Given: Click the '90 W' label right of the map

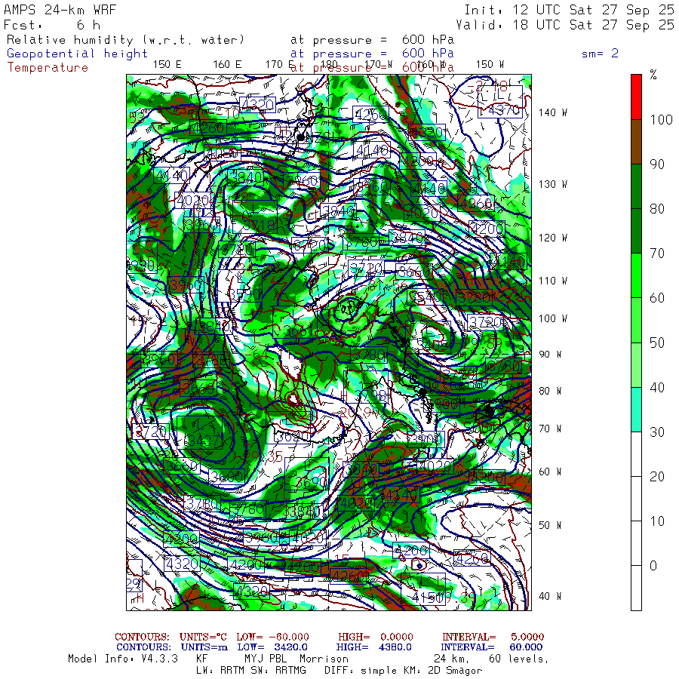Looking at the screenshot, I should pyautogui.click(x=550, y=355).
